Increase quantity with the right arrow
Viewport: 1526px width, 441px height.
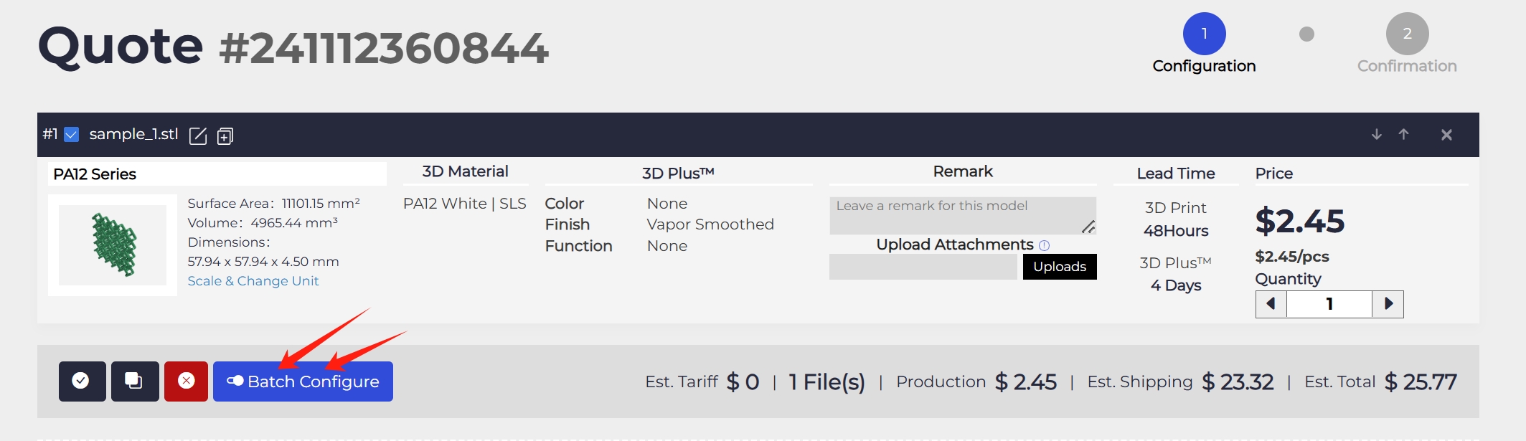(1388, 304)
